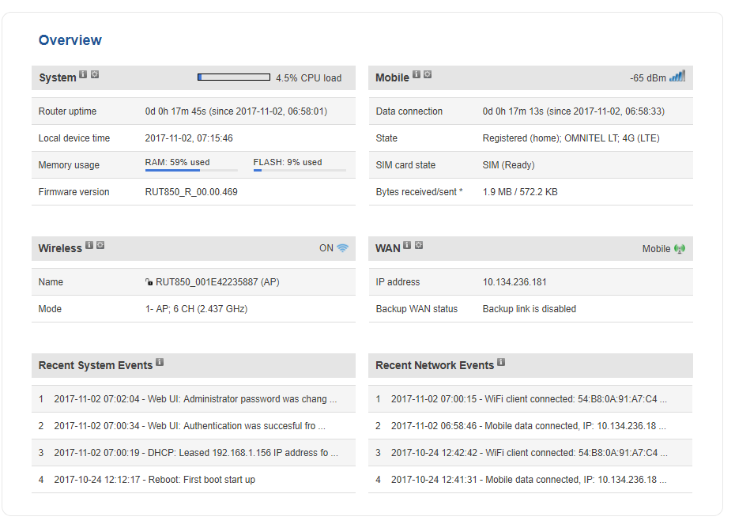Click the RAM 59% used bar

[191, 169]
